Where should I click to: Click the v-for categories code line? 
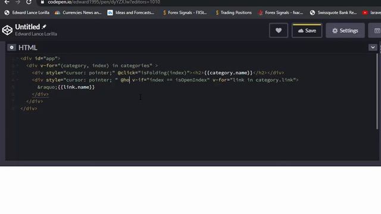click(92, 65)
